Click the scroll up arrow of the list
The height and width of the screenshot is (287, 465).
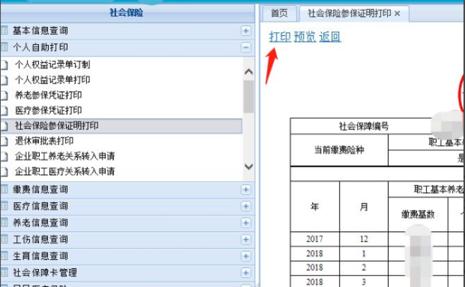248,71
